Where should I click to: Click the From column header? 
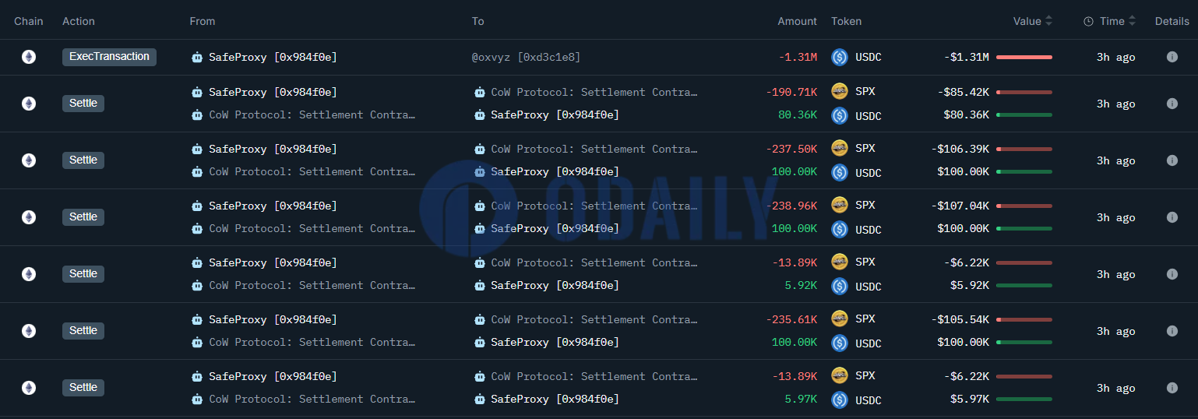coord(203,21)
